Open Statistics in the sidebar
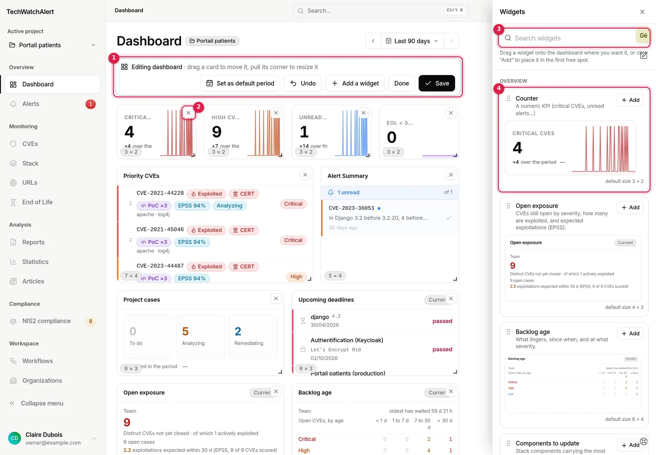This screenshot has width=656, height=455. 52,261
